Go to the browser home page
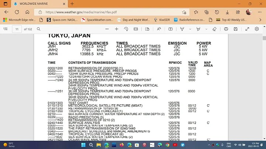266x149 pixels. click(x=27, y=12)
